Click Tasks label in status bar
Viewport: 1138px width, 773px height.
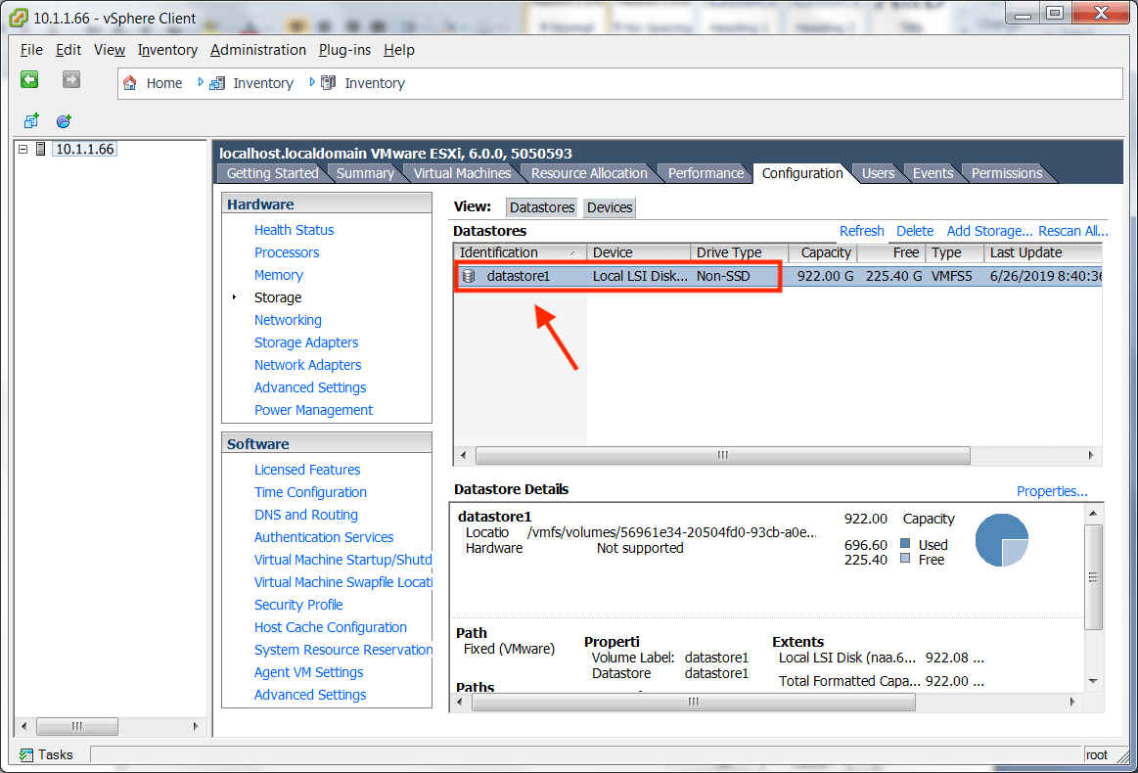point(56,754)
